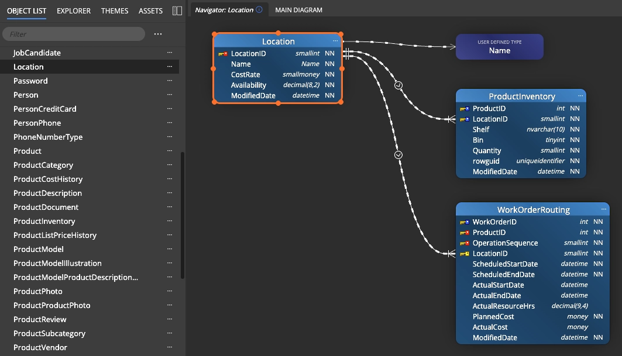Open the more menu for ProductModel
This screenshot has width=622, height=356.
tap(170, 249)
